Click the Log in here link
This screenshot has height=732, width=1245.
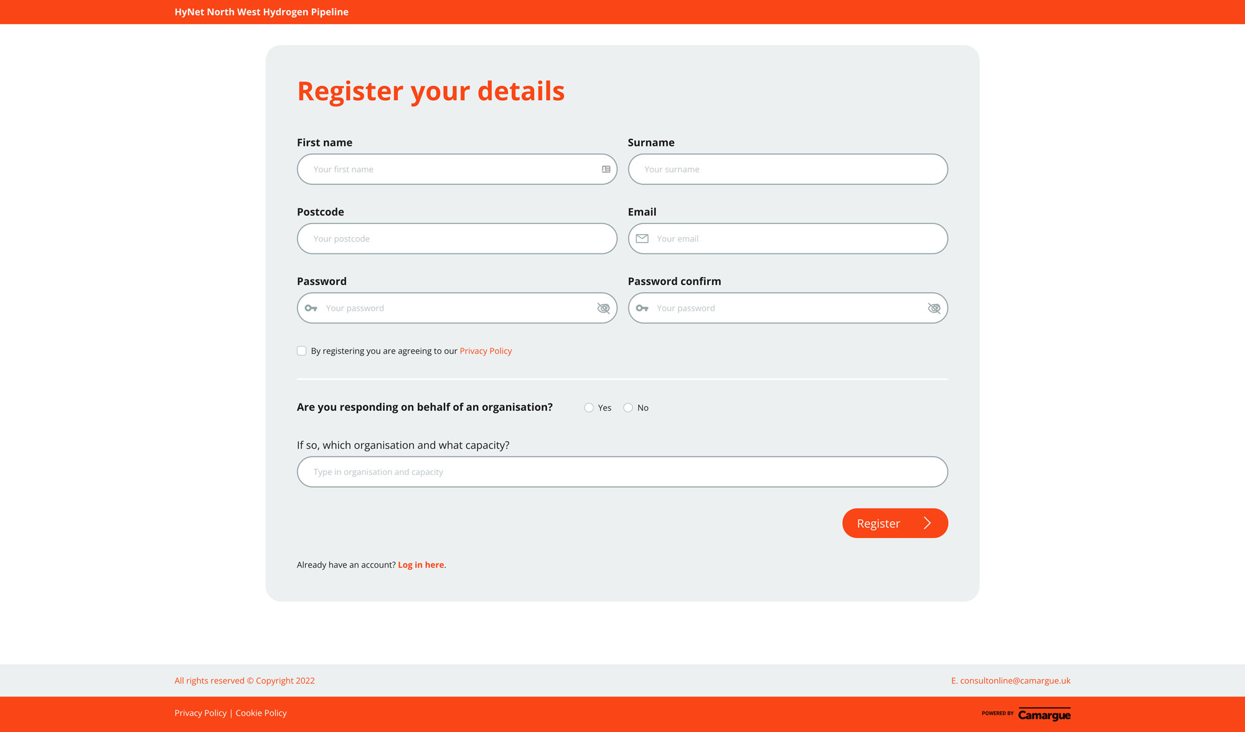421,564
